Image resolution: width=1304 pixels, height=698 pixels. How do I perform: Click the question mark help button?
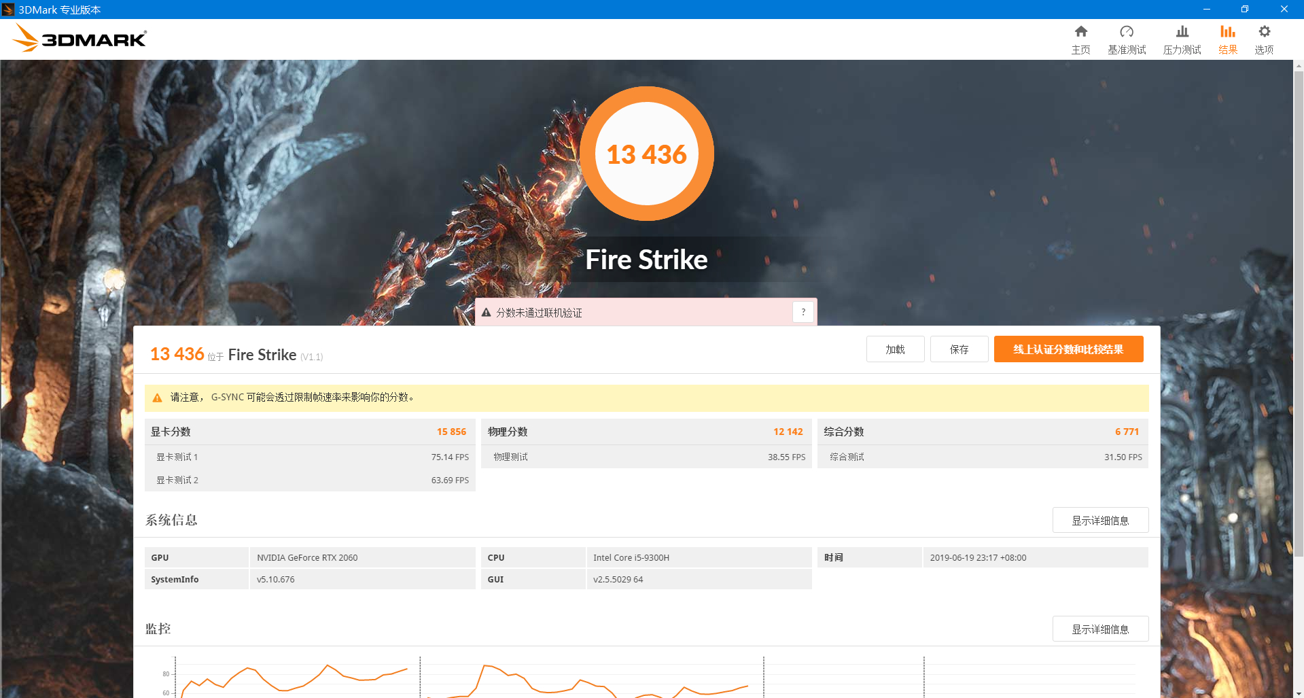[x=803, y=312]
